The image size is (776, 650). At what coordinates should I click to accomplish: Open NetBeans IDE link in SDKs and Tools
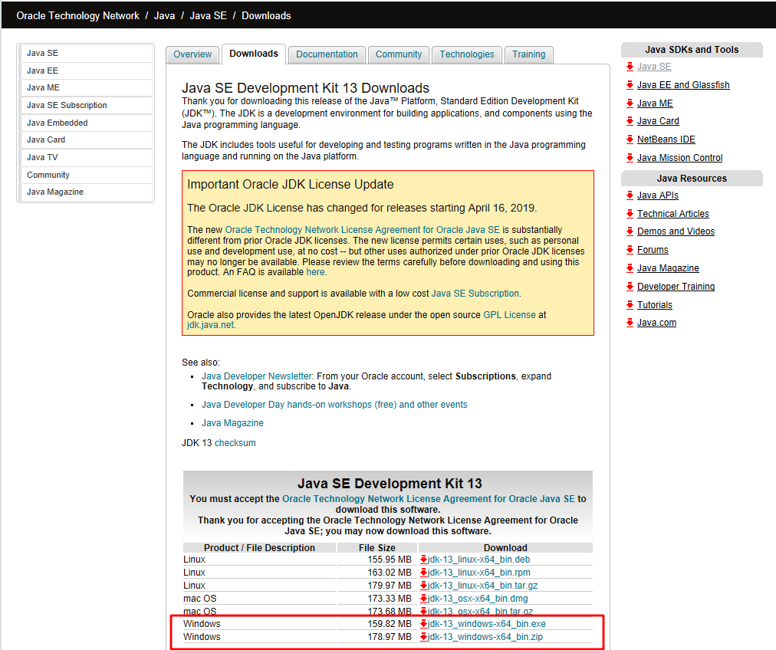tap(666, 140)
